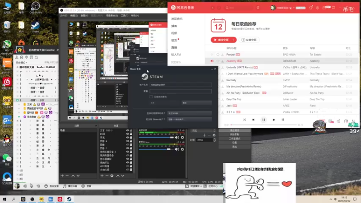Click 收藏全部 collect all button

pyautogui.click(x=249, y=40)
